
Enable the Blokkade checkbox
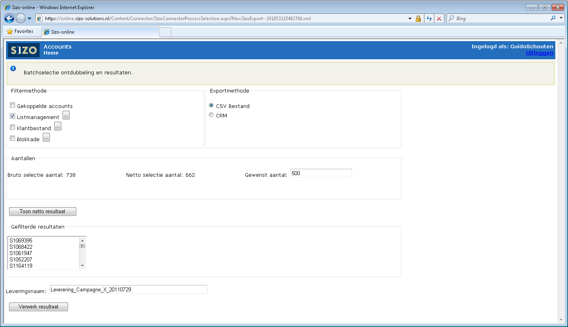(13, 138)
